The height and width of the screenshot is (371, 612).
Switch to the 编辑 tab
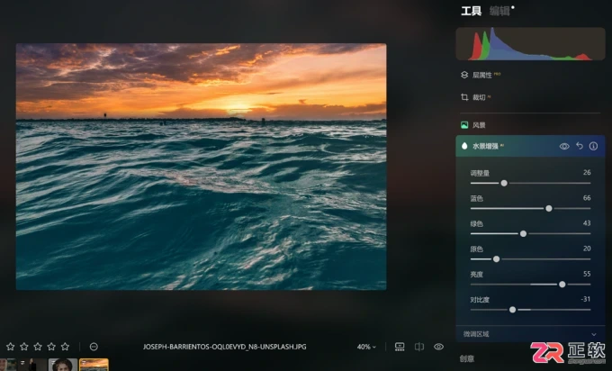(x=499, y=11)
